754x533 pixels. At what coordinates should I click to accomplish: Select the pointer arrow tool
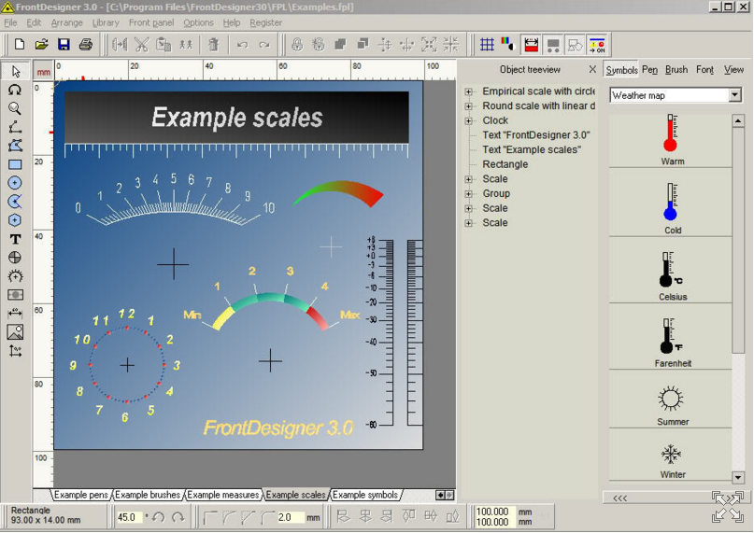pyautogui.click(x=15, y=71)
